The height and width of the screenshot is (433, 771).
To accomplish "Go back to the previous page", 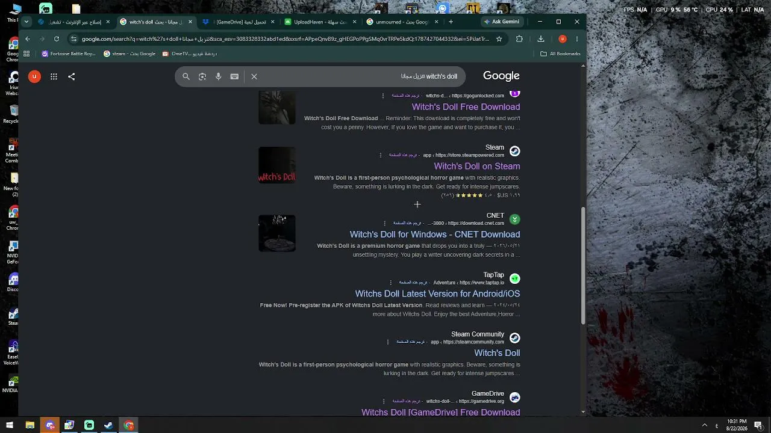I will click(28, 39).
